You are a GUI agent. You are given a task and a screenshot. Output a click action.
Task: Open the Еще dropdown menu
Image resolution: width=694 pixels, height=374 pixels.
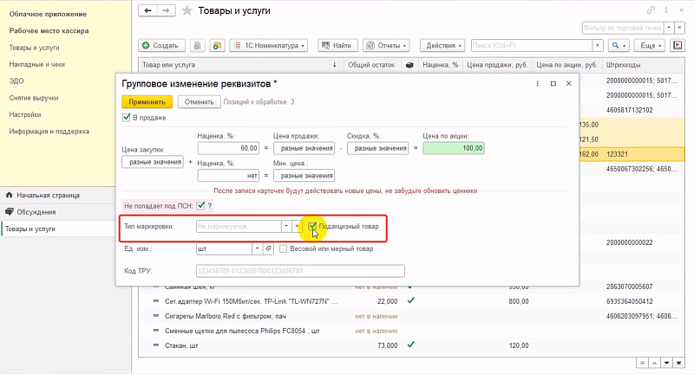pos(650,46)
